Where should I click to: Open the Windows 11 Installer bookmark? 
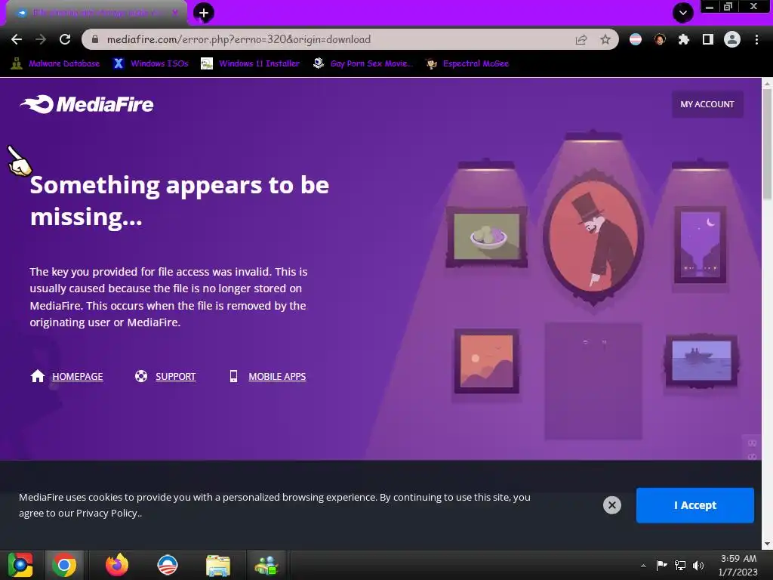251,63
